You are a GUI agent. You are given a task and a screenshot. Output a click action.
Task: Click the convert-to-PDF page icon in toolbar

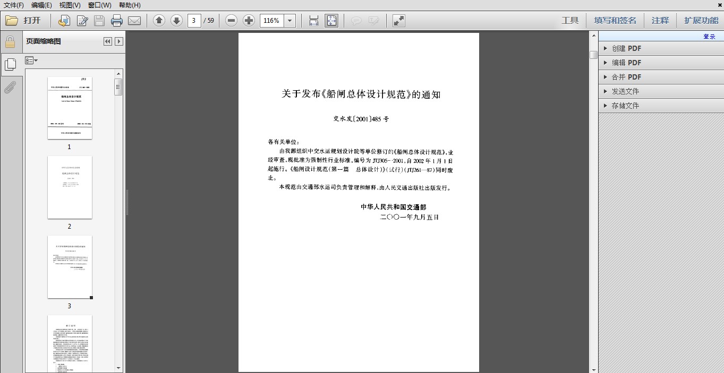[x=64, y=21]
